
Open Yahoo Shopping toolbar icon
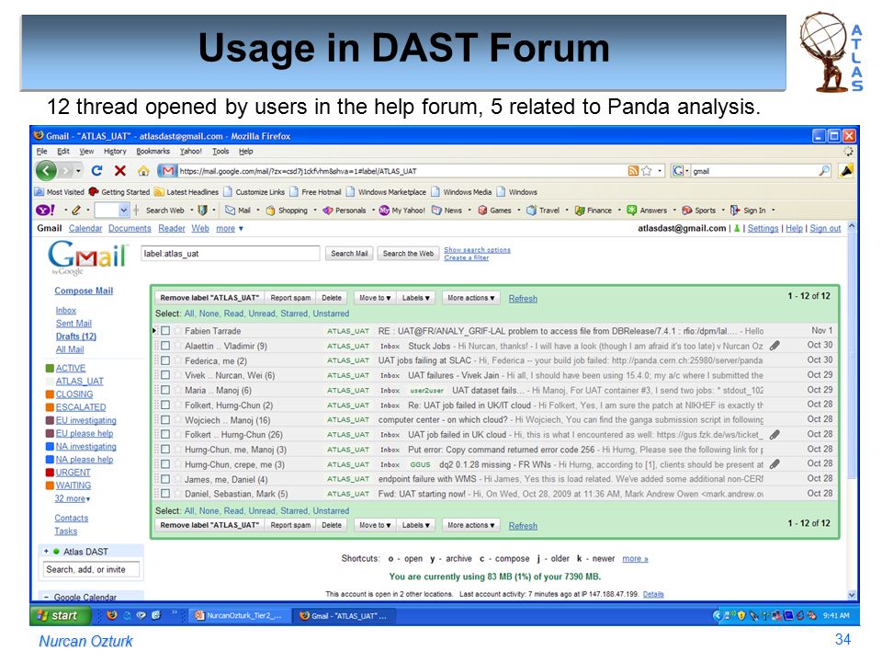tap(270, 210)
